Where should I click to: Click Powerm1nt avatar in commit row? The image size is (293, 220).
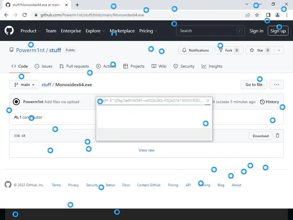[16, 102]
